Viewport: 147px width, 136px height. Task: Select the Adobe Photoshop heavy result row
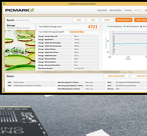[68, 46]
